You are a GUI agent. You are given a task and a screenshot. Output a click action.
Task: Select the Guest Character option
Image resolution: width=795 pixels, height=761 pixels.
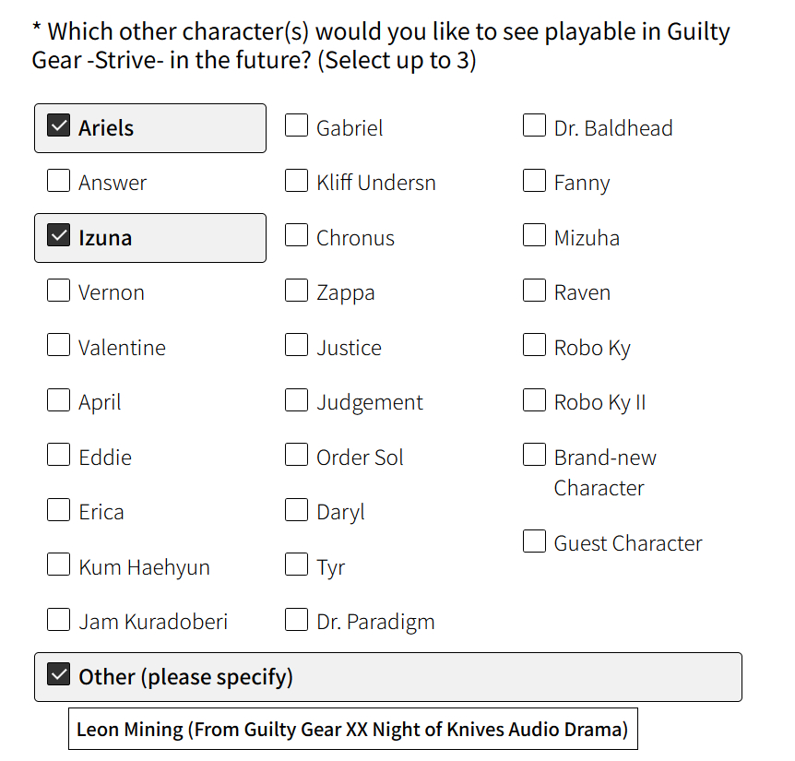(x=535, y=541)
